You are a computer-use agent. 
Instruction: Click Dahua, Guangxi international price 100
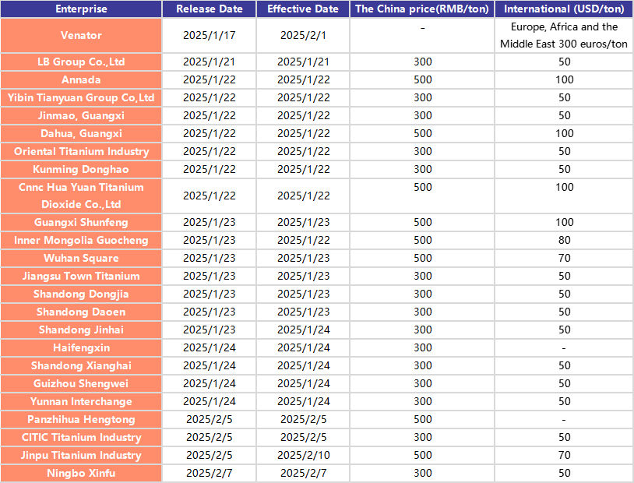pyautogui.click(x=564, y=133)
